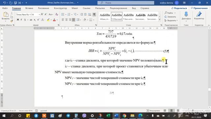Toggle bold (Ж) formatting
The width and height of the screenshot is (211, 119).
18,20
